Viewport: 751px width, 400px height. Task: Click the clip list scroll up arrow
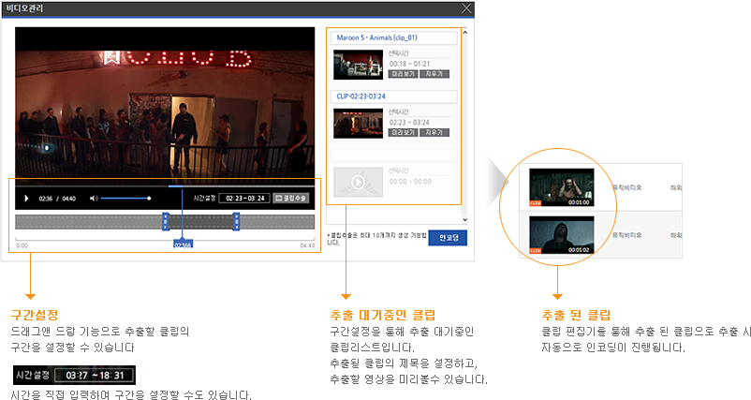tap(464, 32)
